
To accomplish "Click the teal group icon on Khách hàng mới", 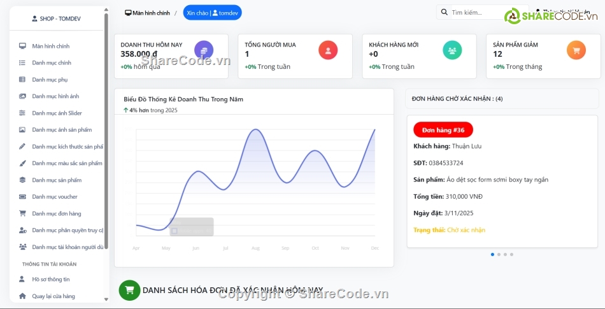I will click(452, 50).
